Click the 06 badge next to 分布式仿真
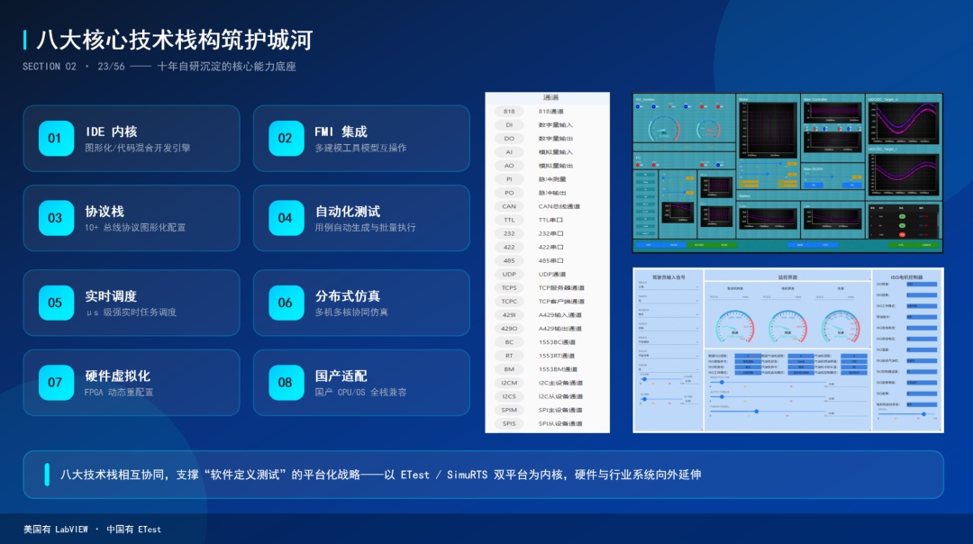973x544 pixels. [x=286, y=303]
